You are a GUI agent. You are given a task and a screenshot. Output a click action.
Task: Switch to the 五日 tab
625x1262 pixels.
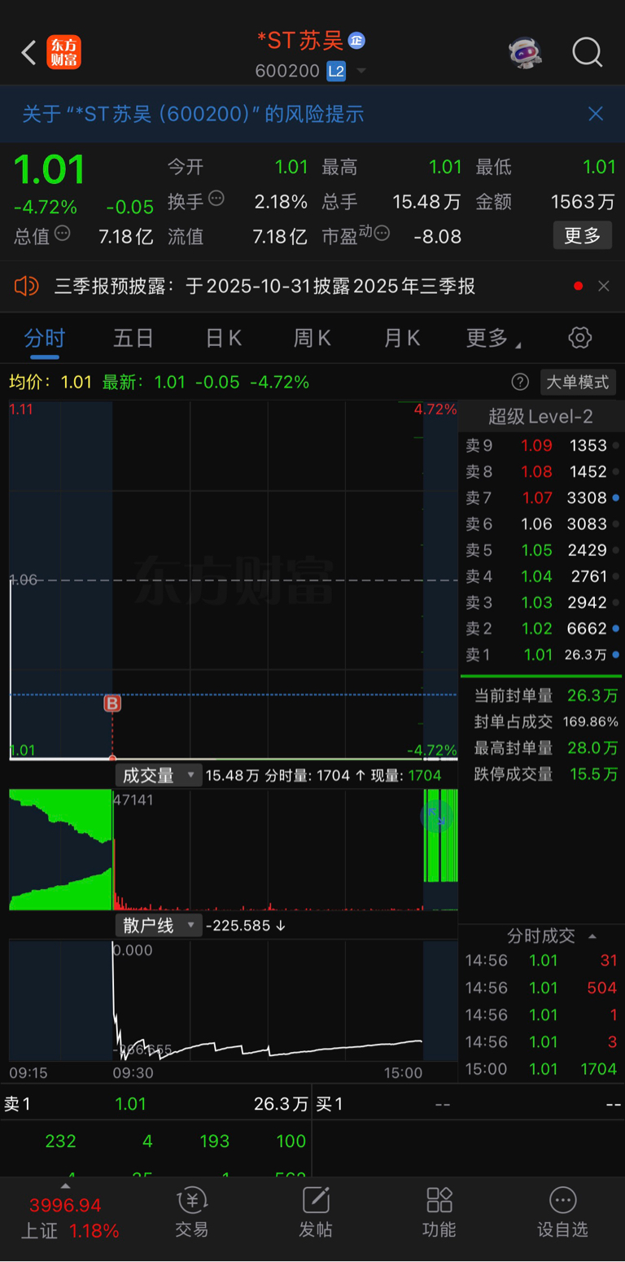133,338
